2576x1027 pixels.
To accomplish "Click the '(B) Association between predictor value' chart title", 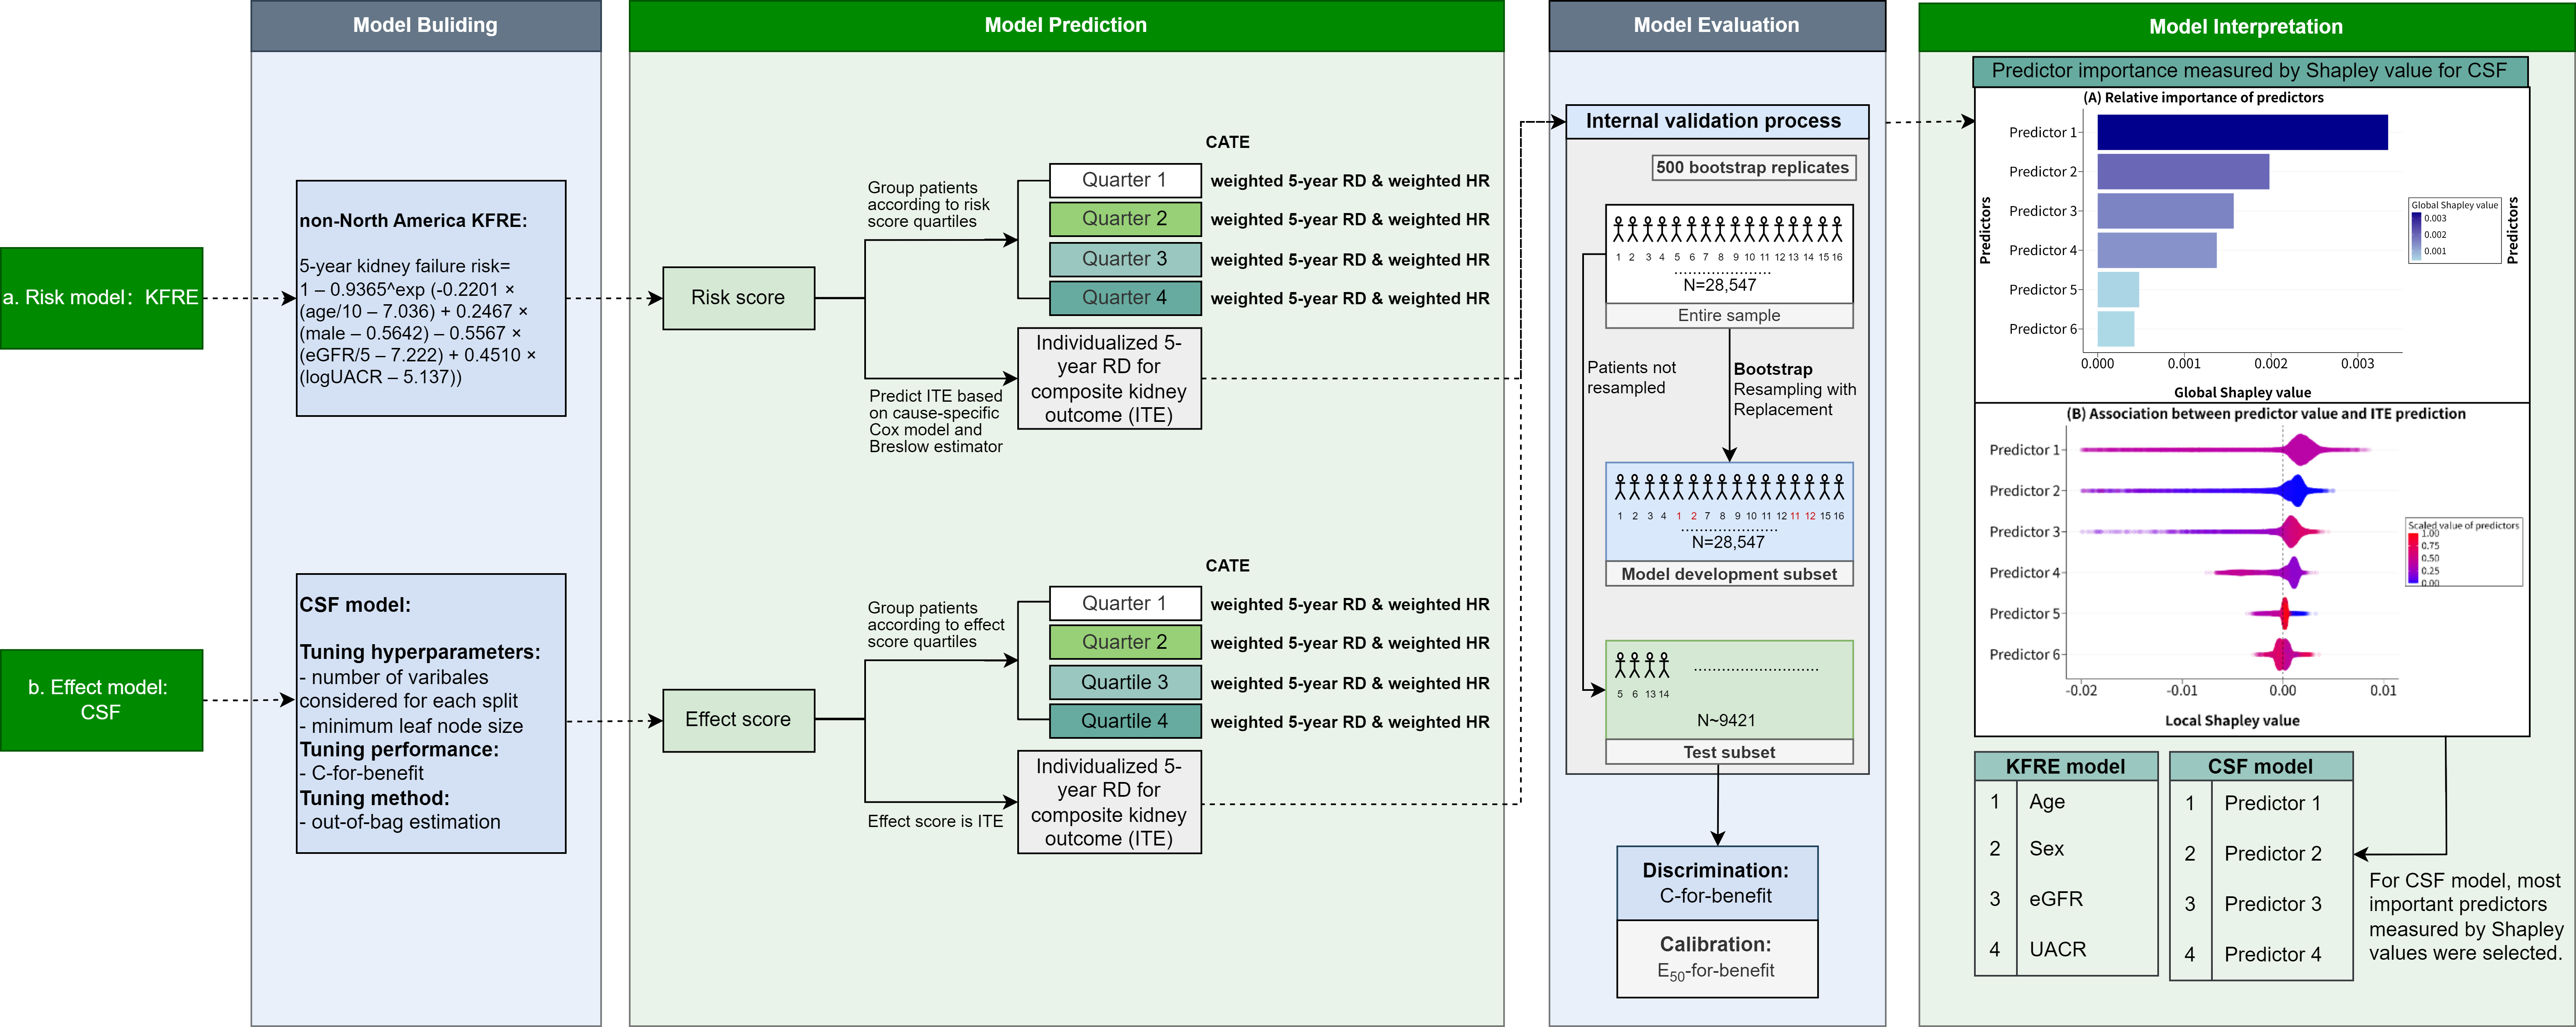I will (2266, 414).
